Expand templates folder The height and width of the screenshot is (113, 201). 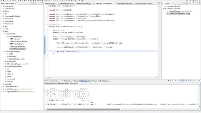[6, 56]
